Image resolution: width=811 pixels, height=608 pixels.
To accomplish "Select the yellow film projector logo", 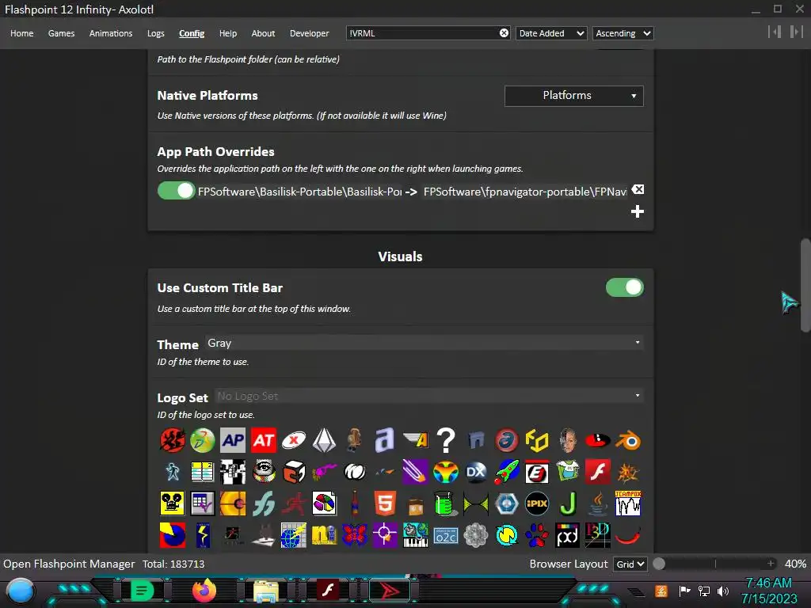I will (x=172, y=503).
